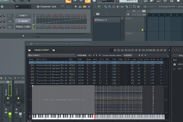Select the Sampler channel button

(23, 16)
